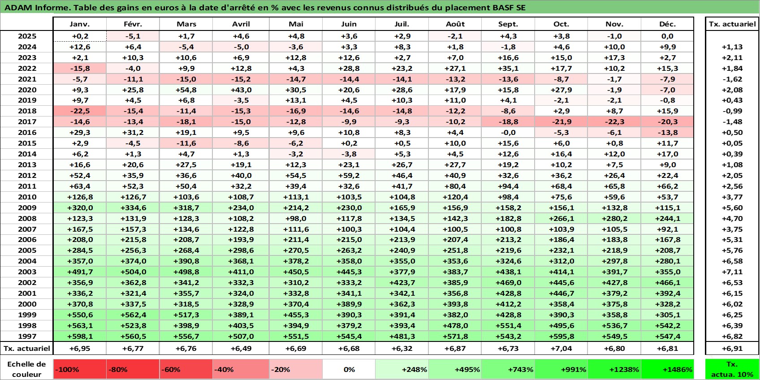760x380 pixels.
Task: Select the 'Févr.' column header
Action: 133,24
